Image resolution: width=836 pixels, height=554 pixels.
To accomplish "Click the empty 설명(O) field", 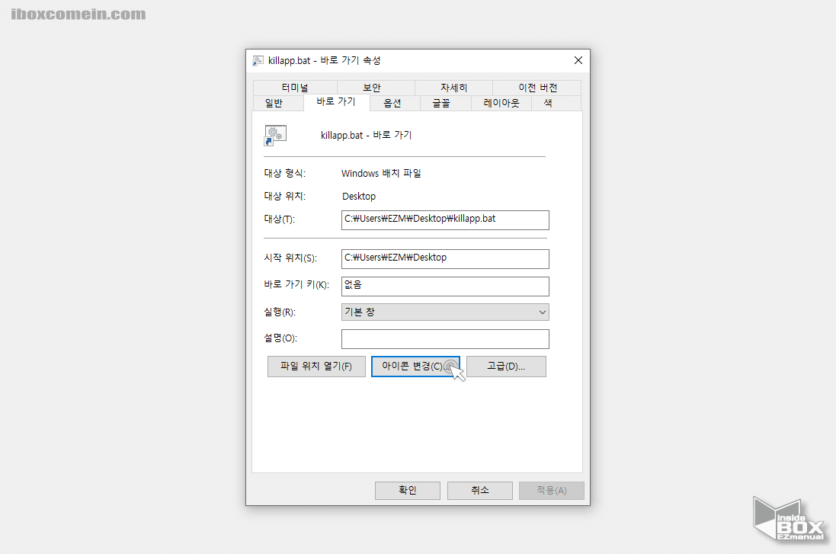I will click(x=445, y=338).
